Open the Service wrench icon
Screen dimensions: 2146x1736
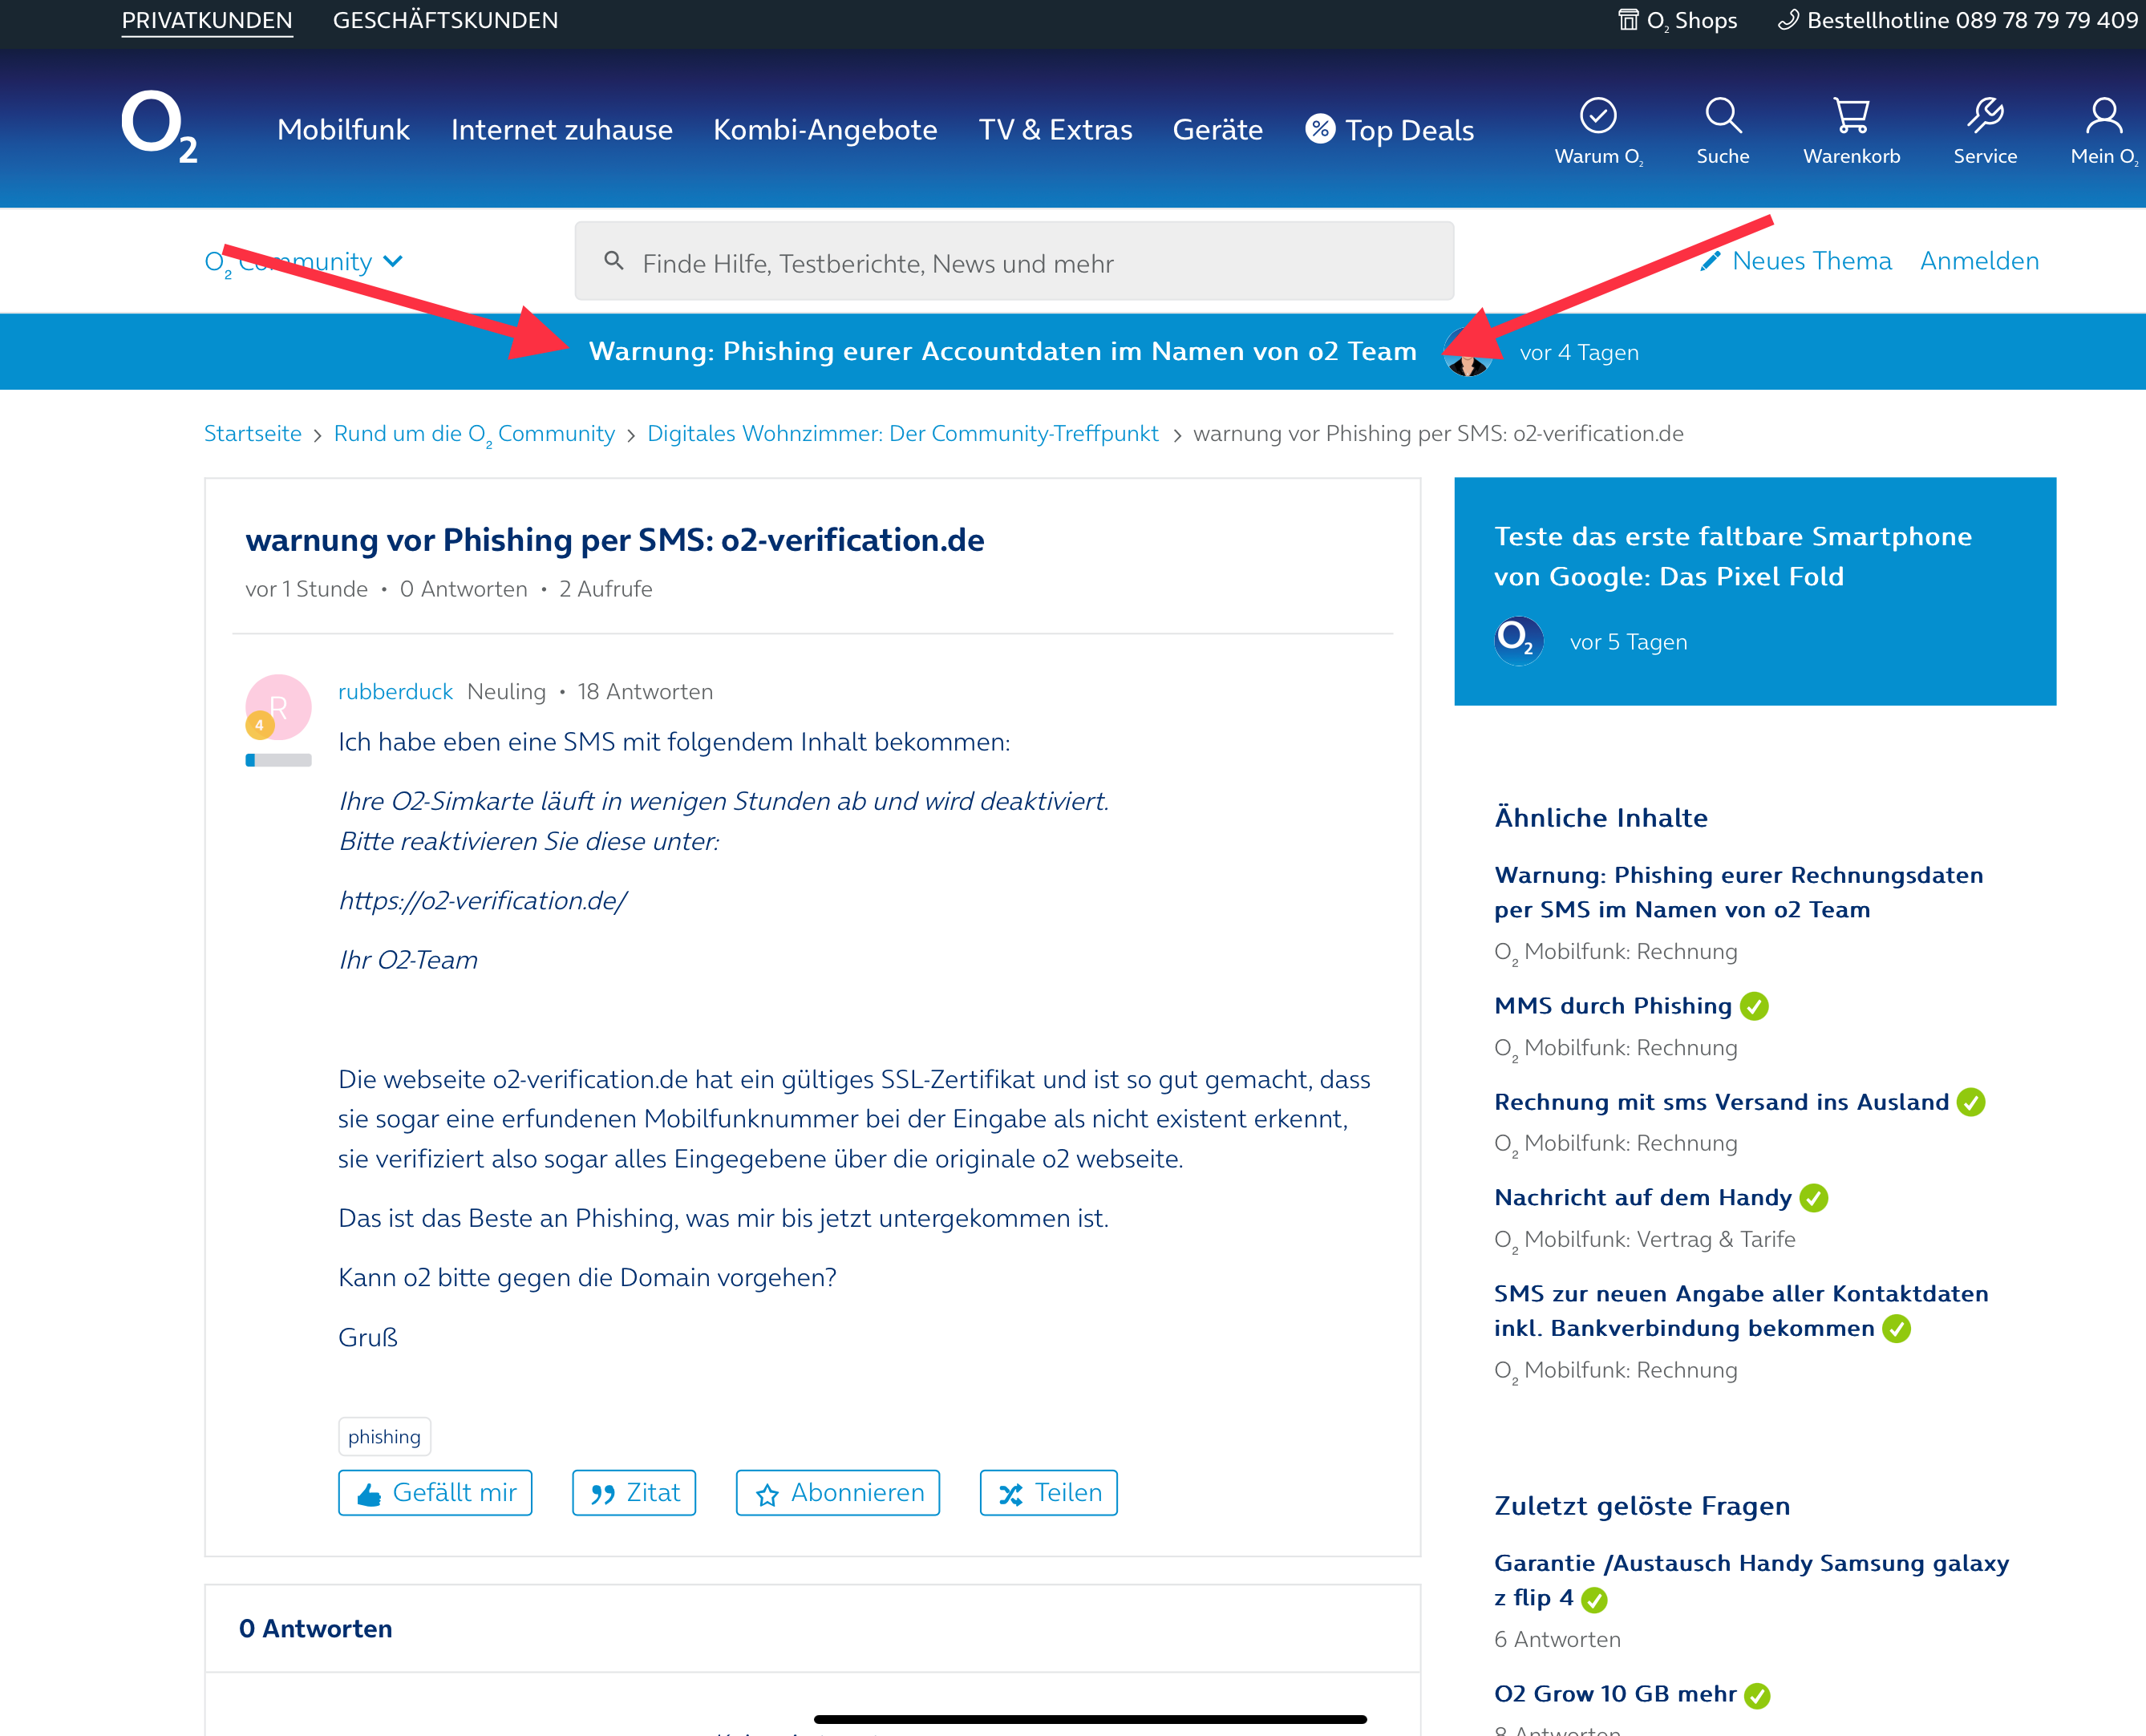[x=1985, y=115]
